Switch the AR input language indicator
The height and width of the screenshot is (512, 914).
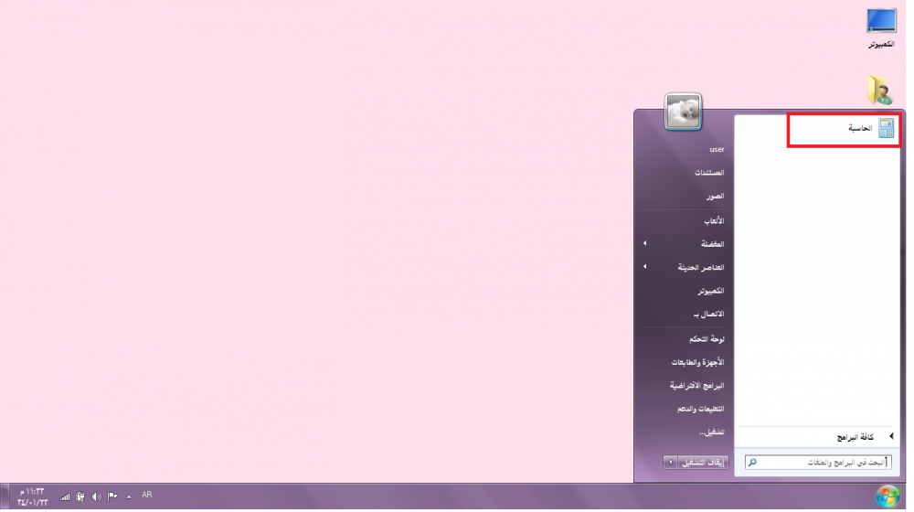pos(147,495)
